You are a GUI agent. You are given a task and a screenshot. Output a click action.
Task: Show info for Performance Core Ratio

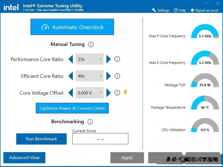pyautogui.click(x=117, y=59)
